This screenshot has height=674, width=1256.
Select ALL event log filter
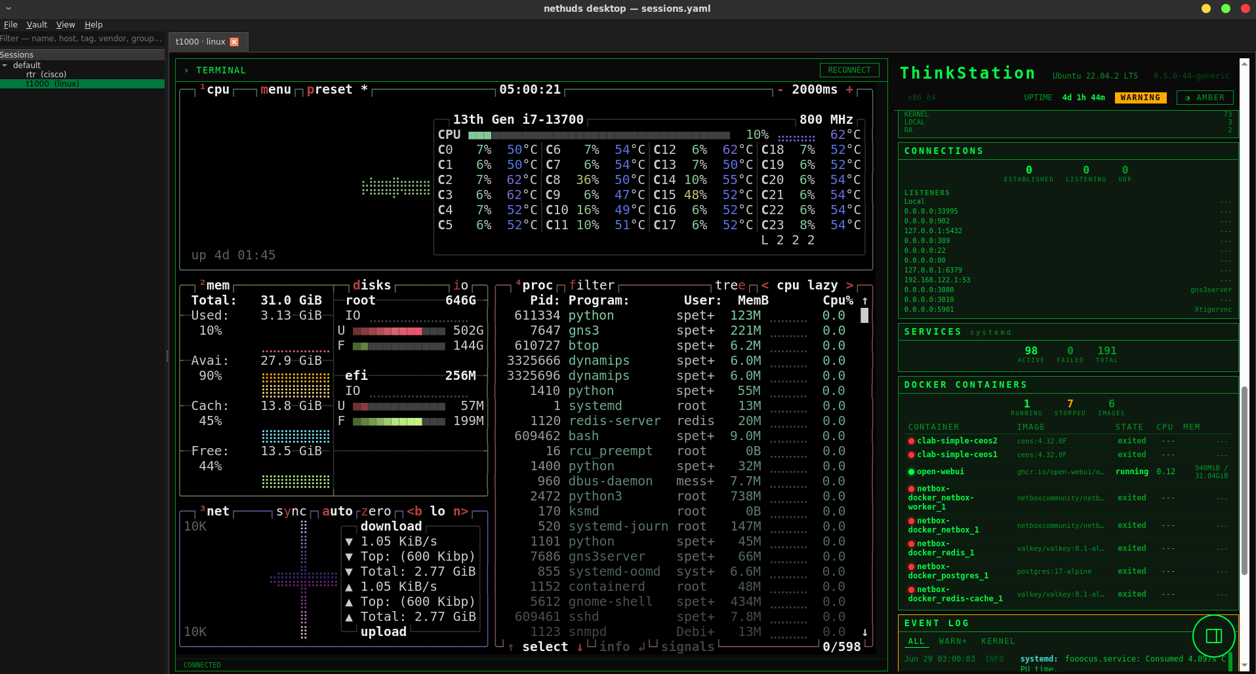click(x=916, y=641)
